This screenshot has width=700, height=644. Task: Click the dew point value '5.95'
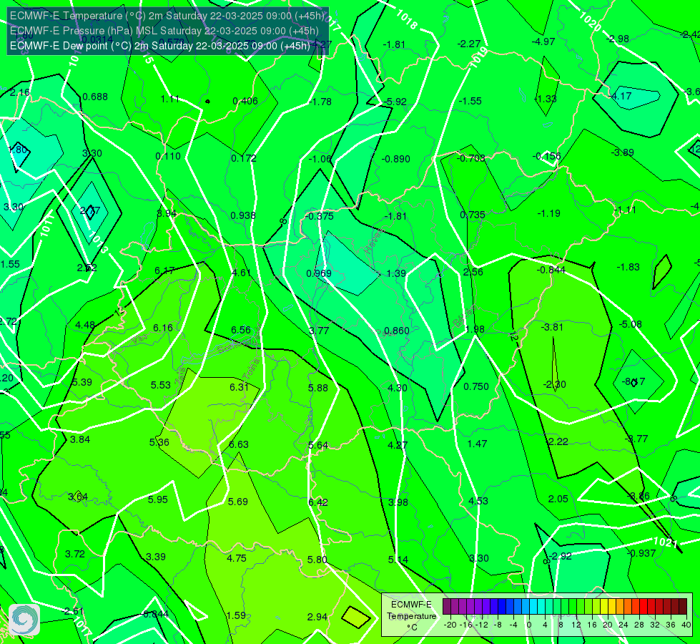click(x=157, y=499)
